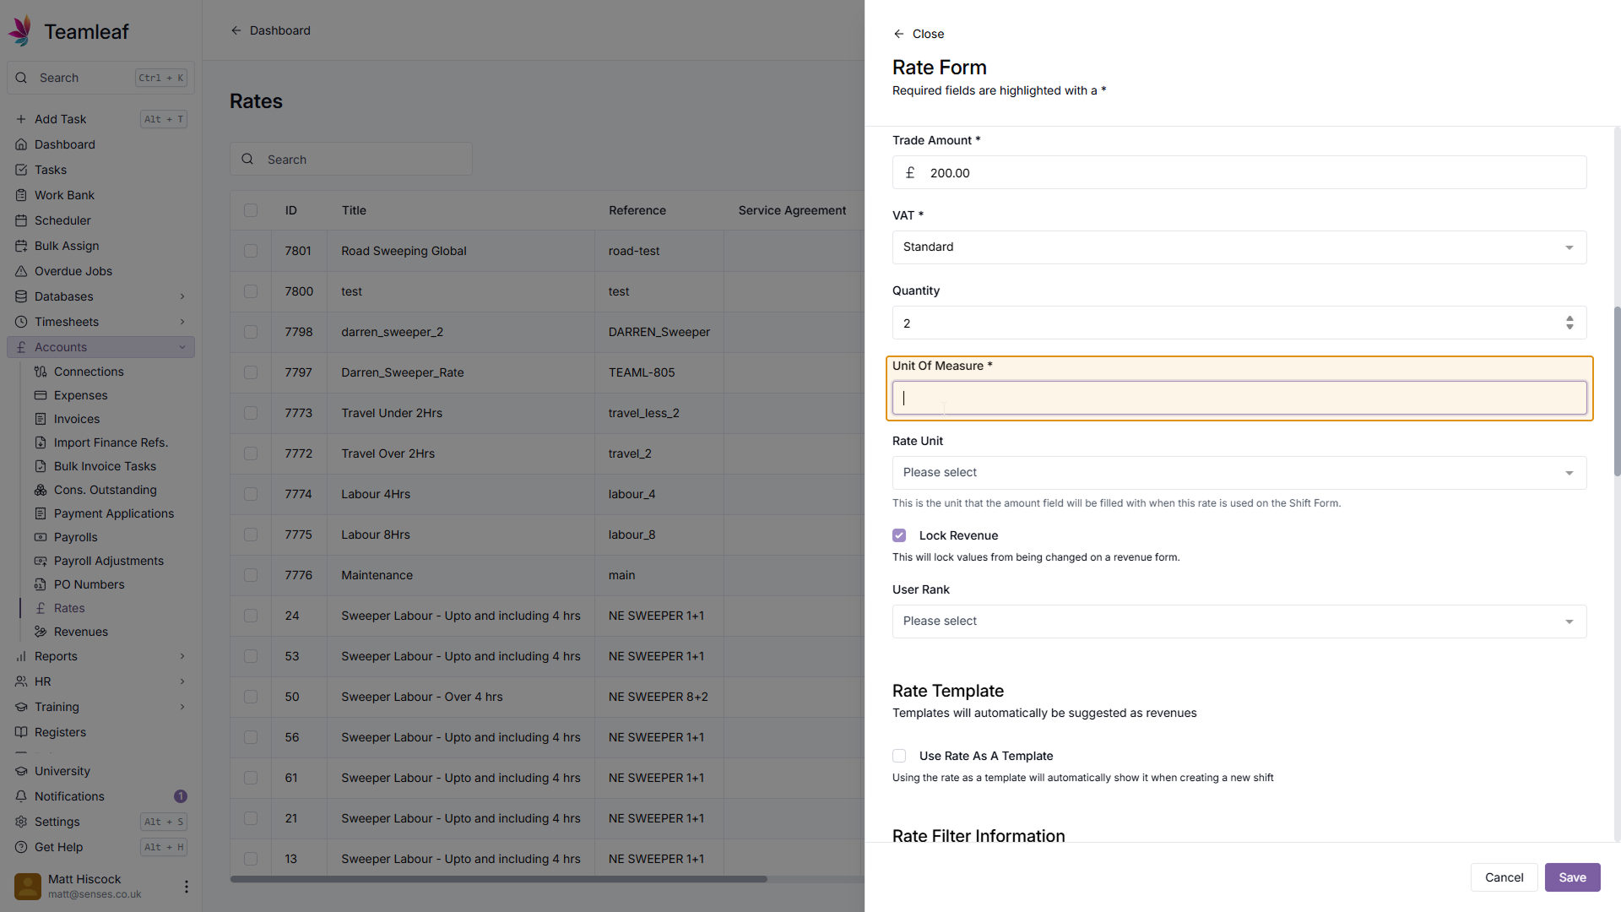The width and height of the screenshot is (1621, 912).
Task: Tick checkbox for Road Sweeping Global row
Action: [x=251, y=251]
